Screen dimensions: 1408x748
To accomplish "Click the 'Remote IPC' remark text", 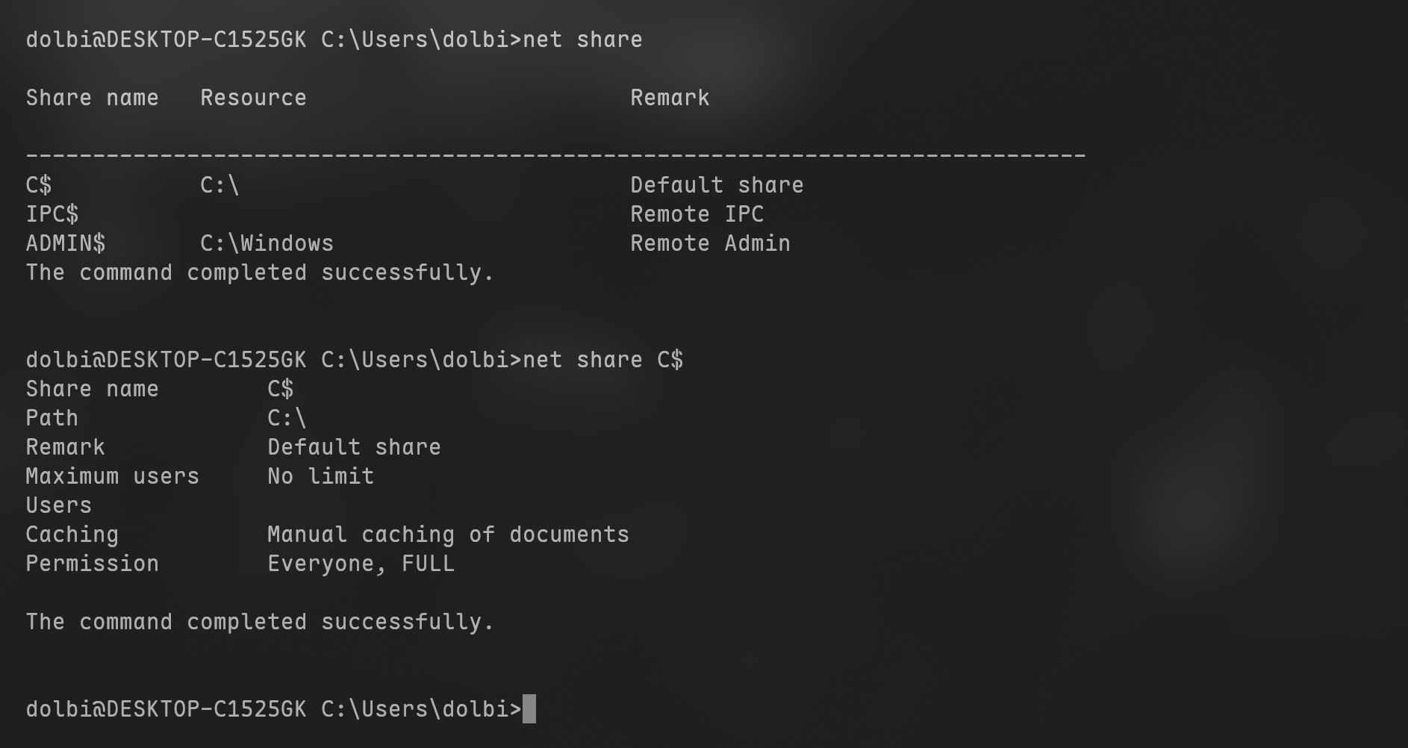I will 697,214.
